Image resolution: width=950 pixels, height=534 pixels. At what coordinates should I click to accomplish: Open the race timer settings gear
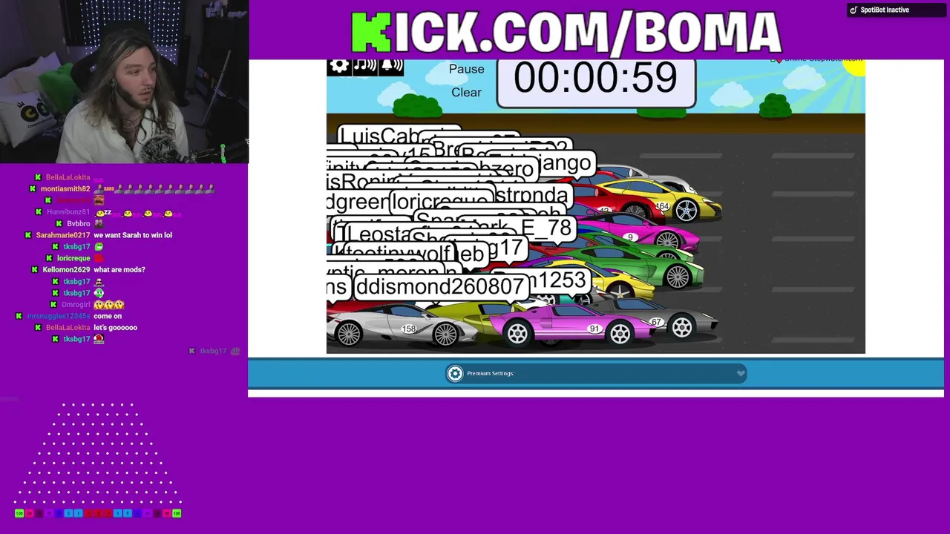click(339, 65)
